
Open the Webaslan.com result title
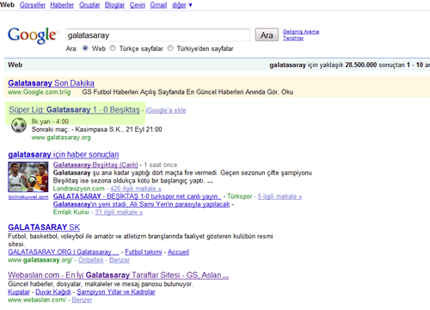[118, 275]
